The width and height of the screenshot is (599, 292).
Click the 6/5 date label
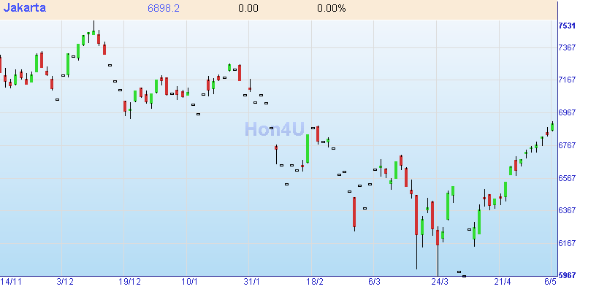550,282
